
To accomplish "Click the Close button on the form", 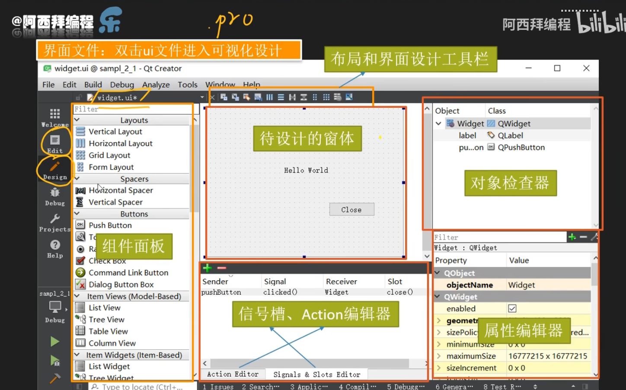I will (x=351, y=209).
